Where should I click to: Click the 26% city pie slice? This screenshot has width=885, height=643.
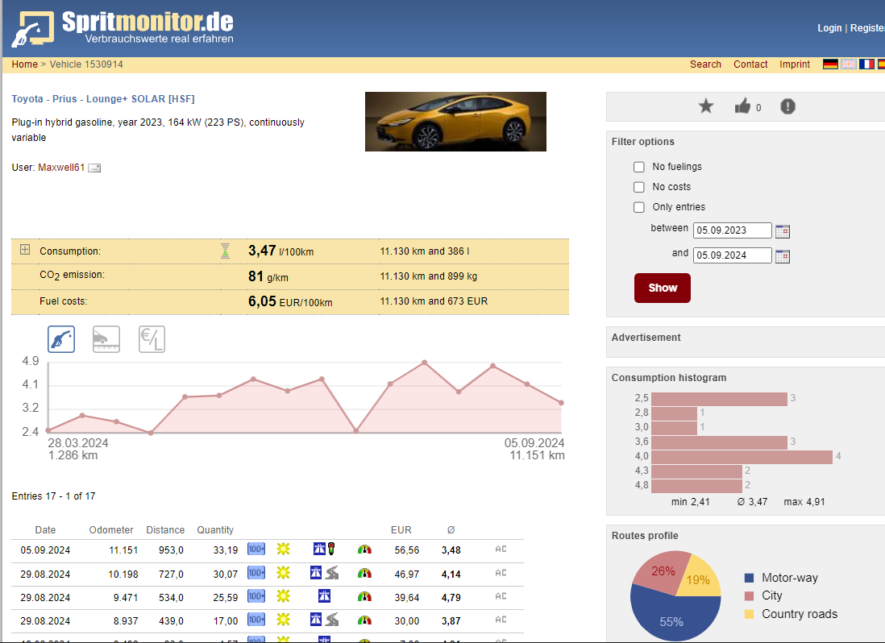click(x=662, y=572)
